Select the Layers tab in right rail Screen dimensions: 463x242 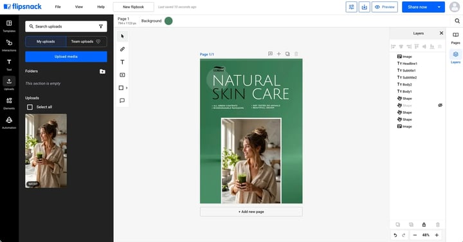(x=455, y=57)
